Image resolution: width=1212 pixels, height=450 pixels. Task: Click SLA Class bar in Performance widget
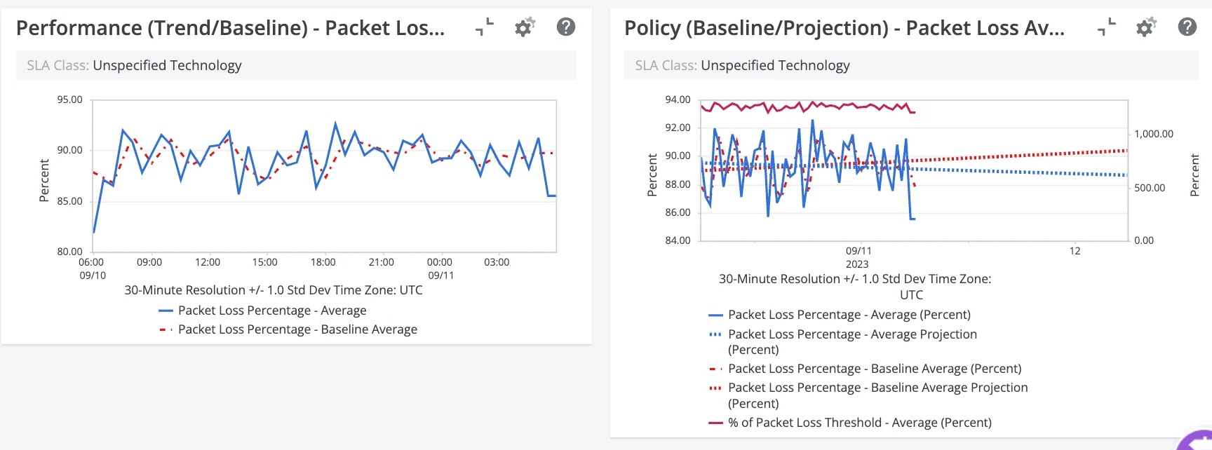click(296, 65)
